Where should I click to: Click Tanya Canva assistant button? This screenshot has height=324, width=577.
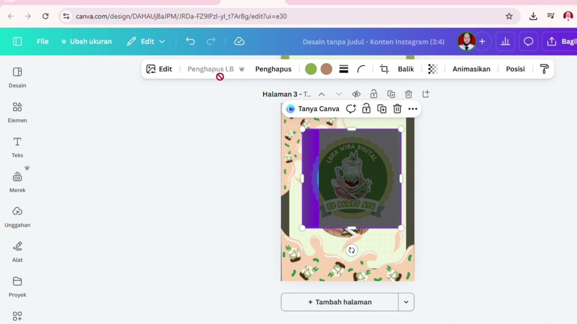tap(313, 109)
